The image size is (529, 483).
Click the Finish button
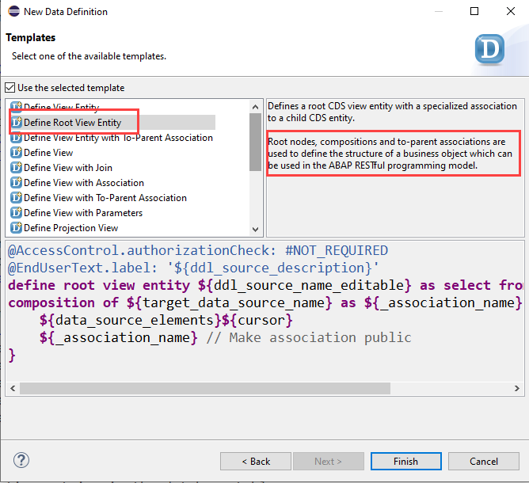tap(406, 461)
